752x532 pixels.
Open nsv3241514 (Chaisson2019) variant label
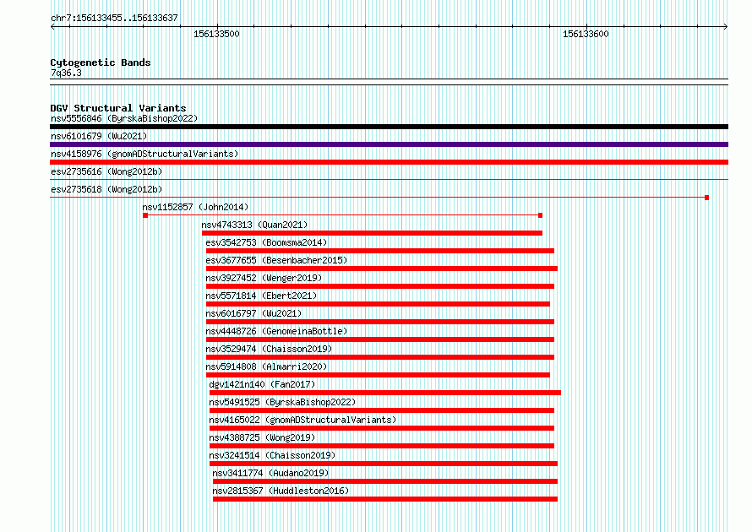coord(272,455)
